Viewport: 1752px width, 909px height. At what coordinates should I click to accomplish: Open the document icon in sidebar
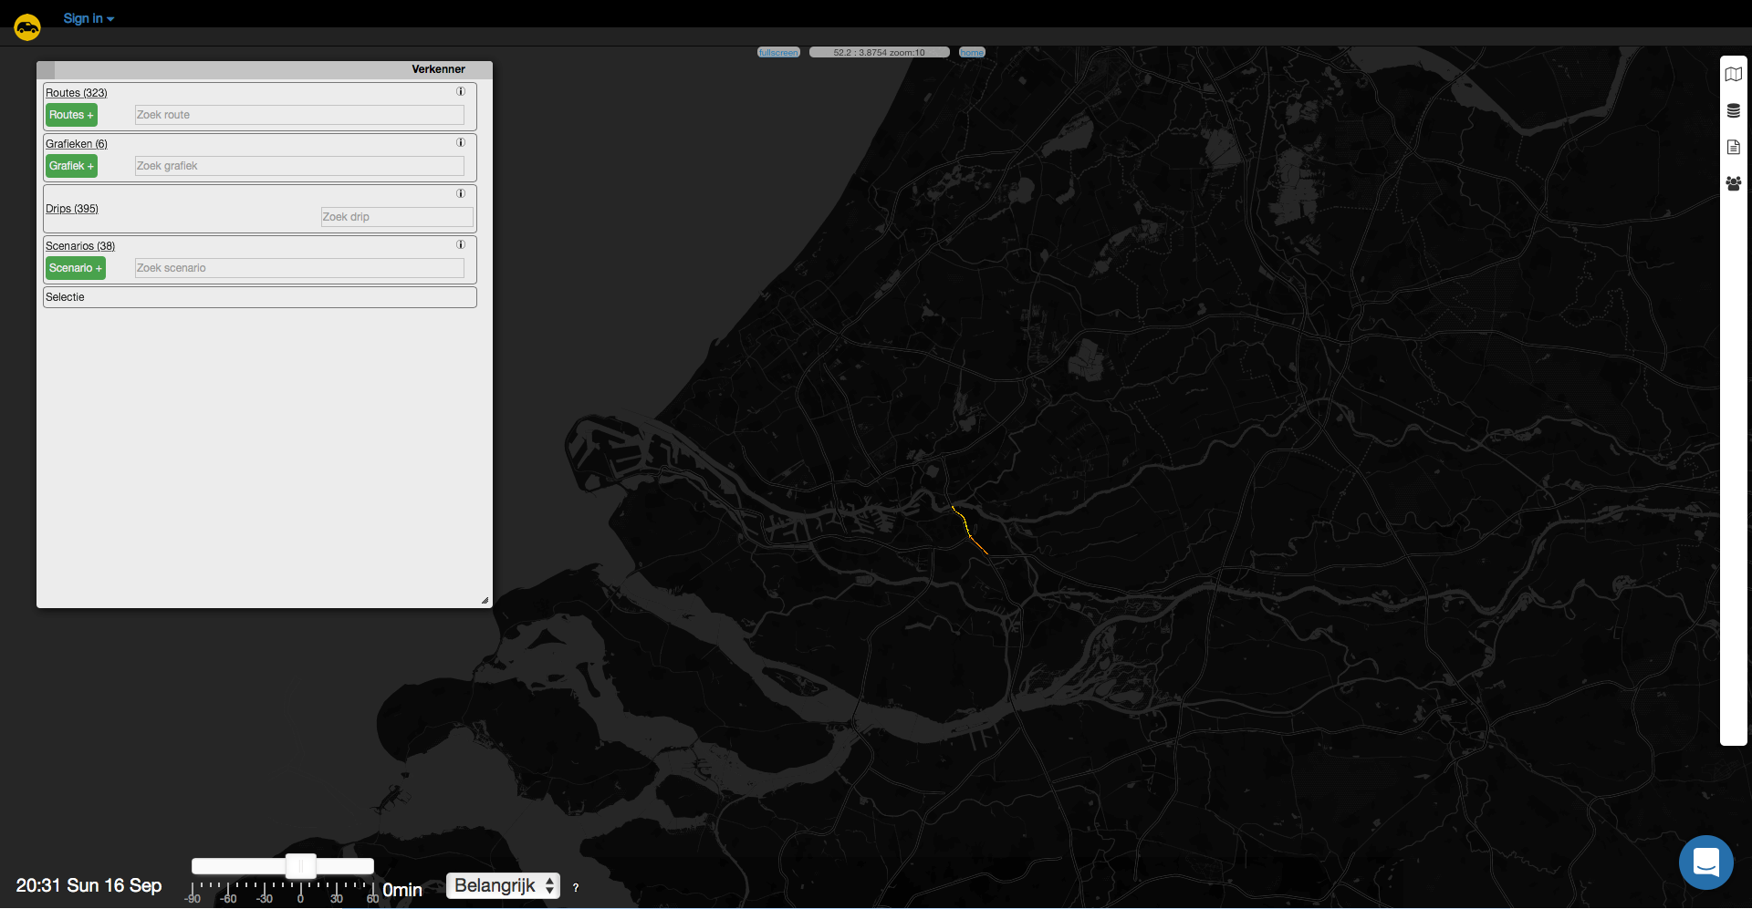pos(1733,148)
